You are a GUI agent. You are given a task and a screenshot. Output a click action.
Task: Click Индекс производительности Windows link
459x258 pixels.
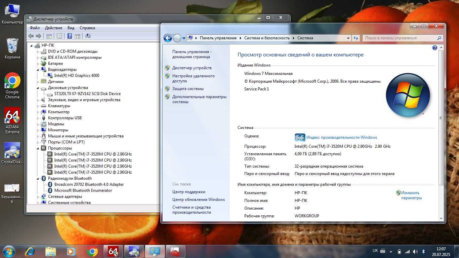click(x=342, y=137)
